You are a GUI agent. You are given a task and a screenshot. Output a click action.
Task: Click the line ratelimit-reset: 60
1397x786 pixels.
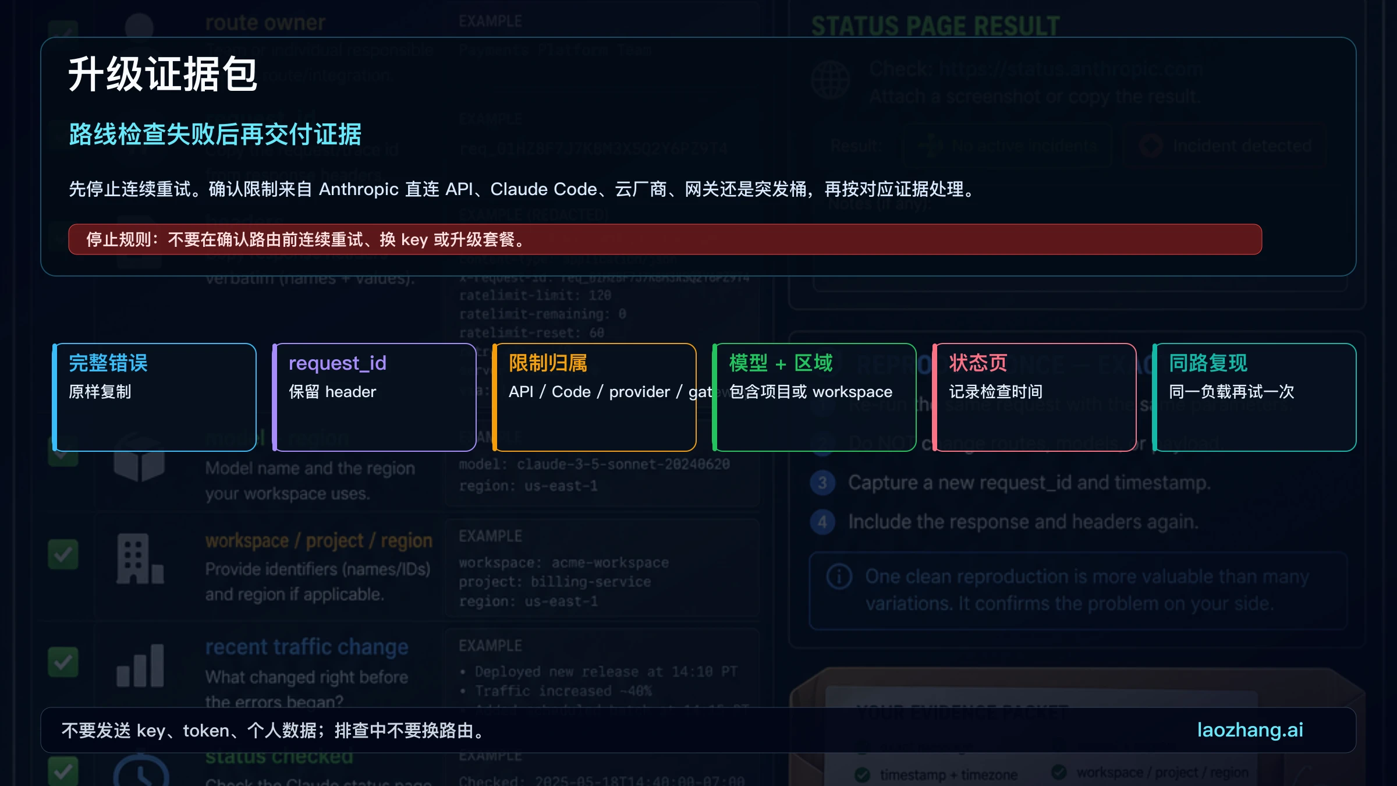click(x=531, y=332)
